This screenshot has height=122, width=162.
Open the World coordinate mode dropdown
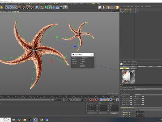point(92,113)
